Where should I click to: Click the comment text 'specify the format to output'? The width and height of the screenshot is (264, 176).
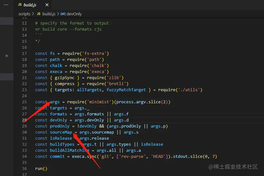click(x=74, y=23)
